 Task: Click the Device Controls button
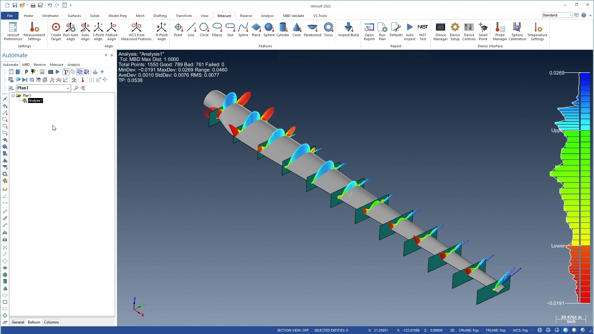pyautogui.click(x=469, y=32)
